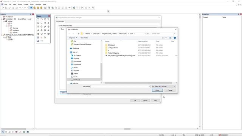The width and height of the screenshot is (242, 136).
Task: Click OK in the model manager dialog
Action: [135, 100]
